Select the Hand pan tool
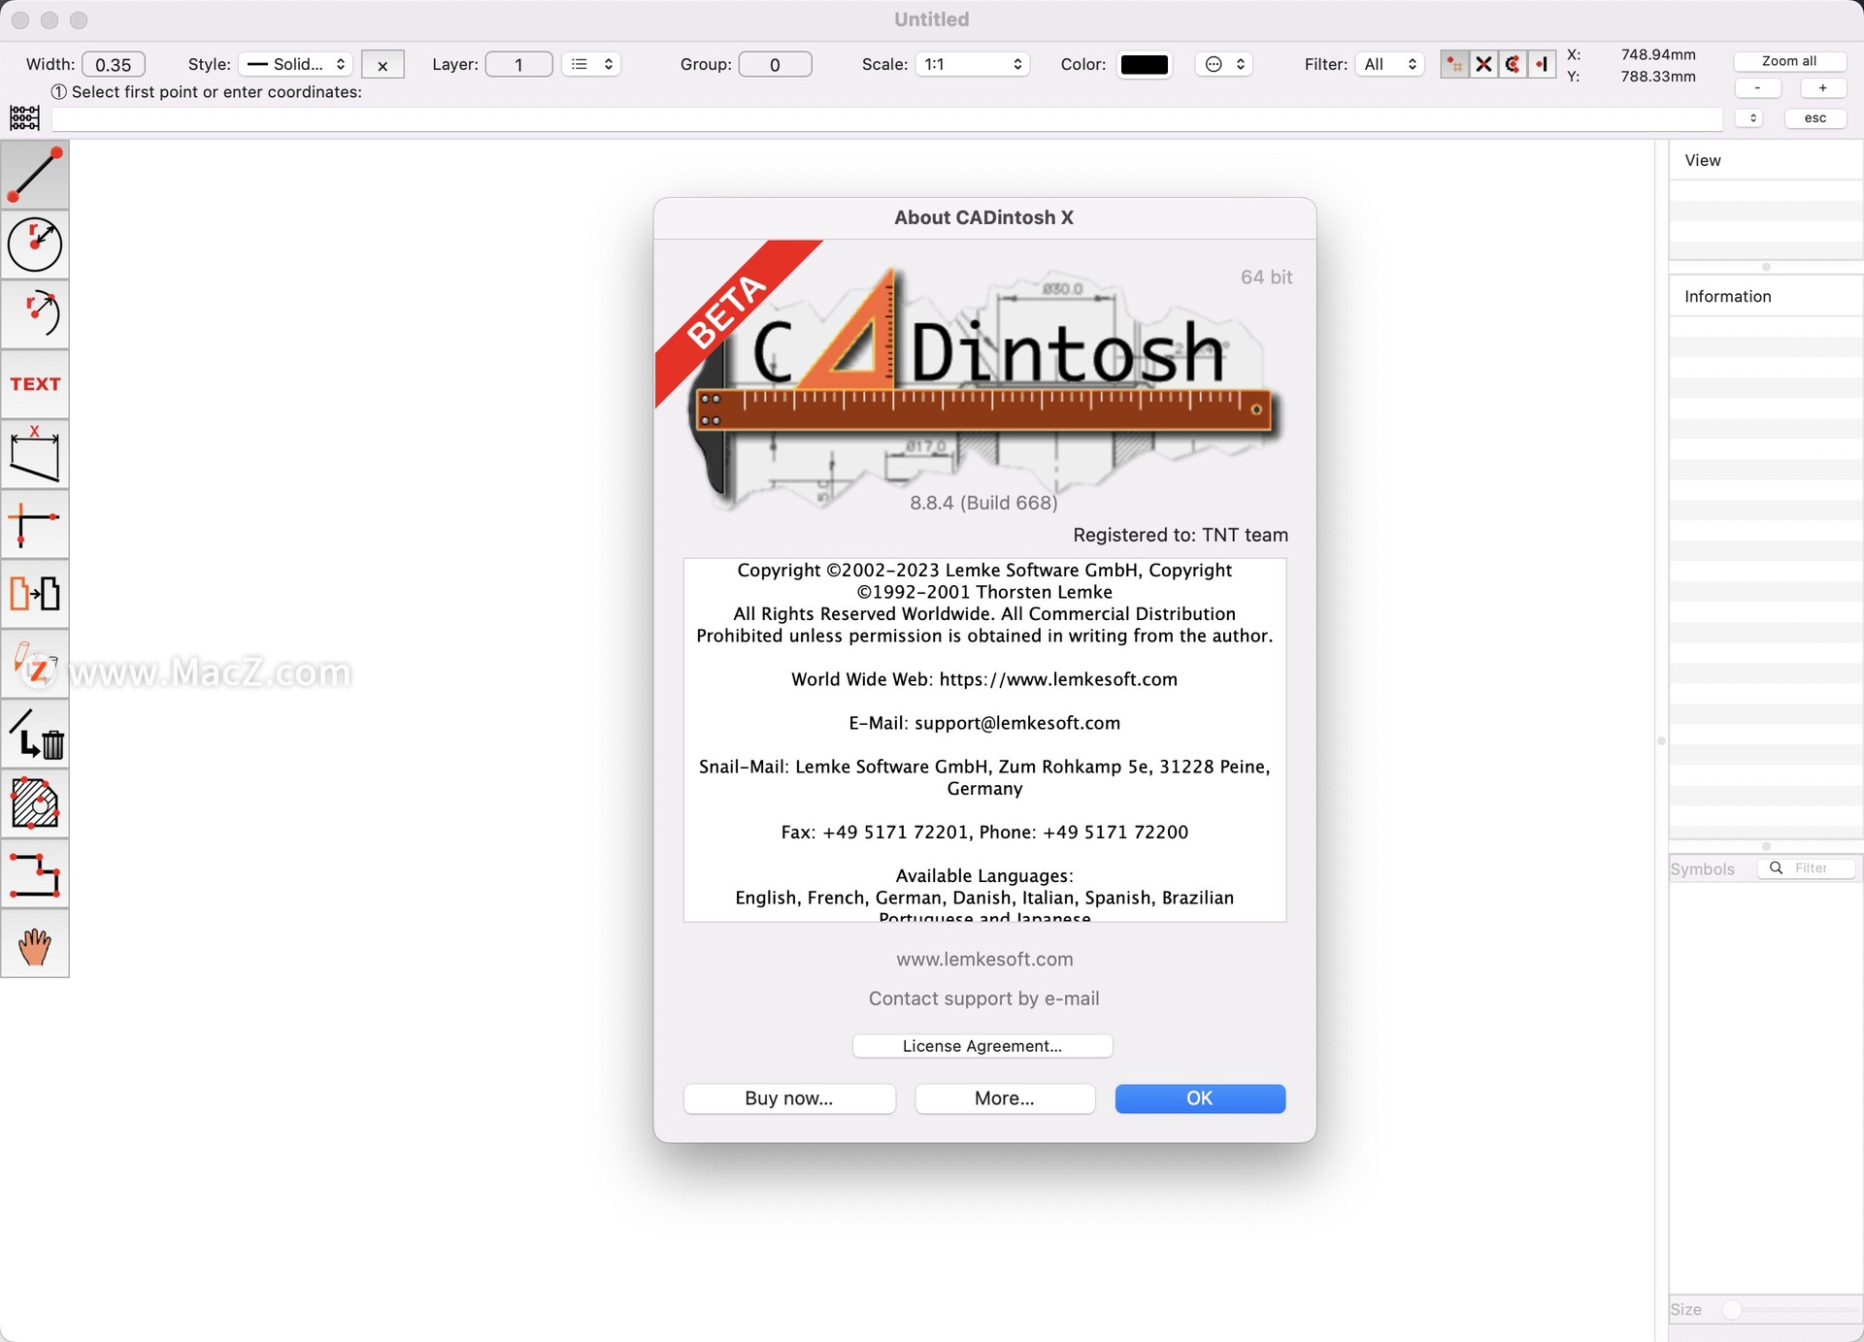 [x=35, y=943]
